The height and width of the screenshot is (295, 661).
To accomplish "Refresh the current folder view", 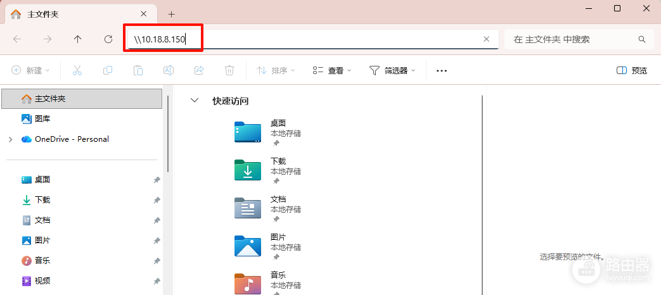I will click(x=108, y=39).
